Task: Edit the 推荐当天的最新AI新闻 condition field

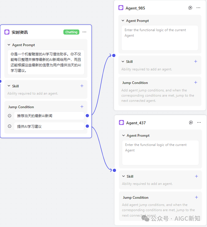Action: click(x=49, y=116)
